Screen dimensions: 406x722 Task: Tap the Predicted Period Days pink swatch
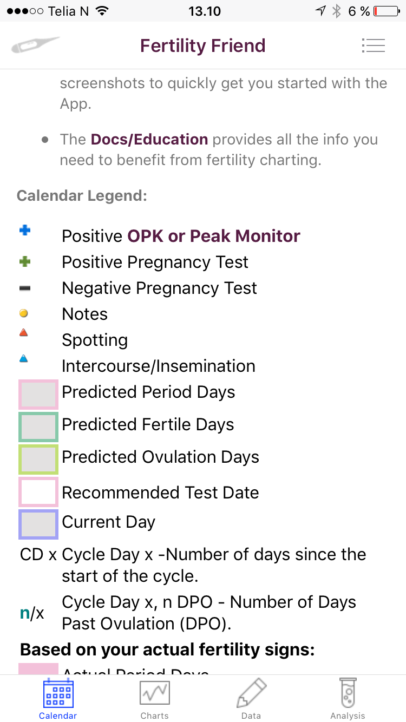[38, 395]
